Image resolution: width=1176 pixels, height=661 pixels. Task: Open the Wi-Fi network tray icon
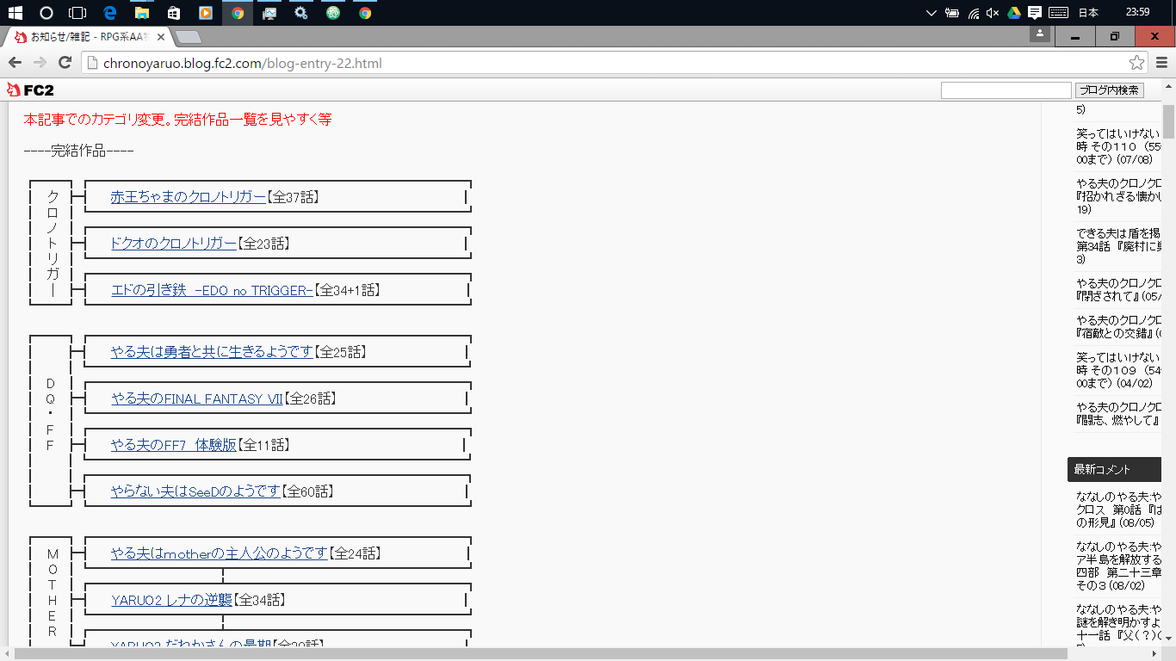pyautogui.click(x=973, y=13)
